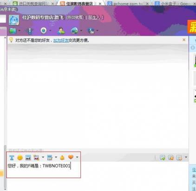Dismiss the not-a-friend notice bar
196x191 pixels.
pyautogui.click(x=184, y=40)
